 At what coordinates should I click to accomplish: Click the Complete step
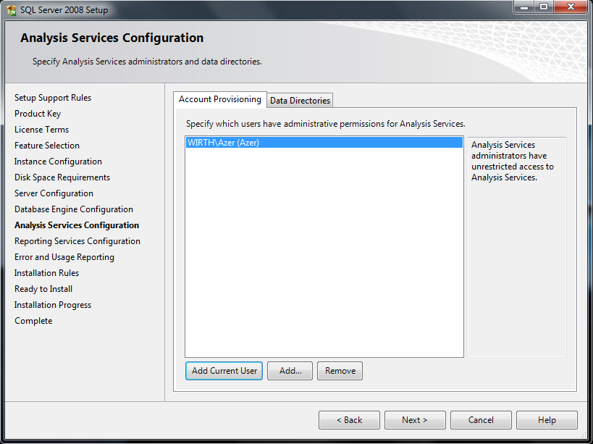33,321
